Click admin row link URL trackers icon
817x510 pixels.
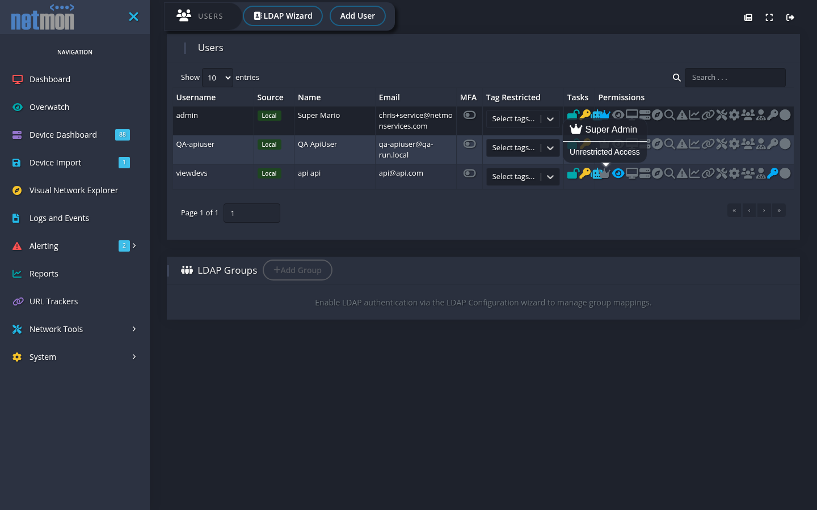pyautogui.click(x=708, y=115)
